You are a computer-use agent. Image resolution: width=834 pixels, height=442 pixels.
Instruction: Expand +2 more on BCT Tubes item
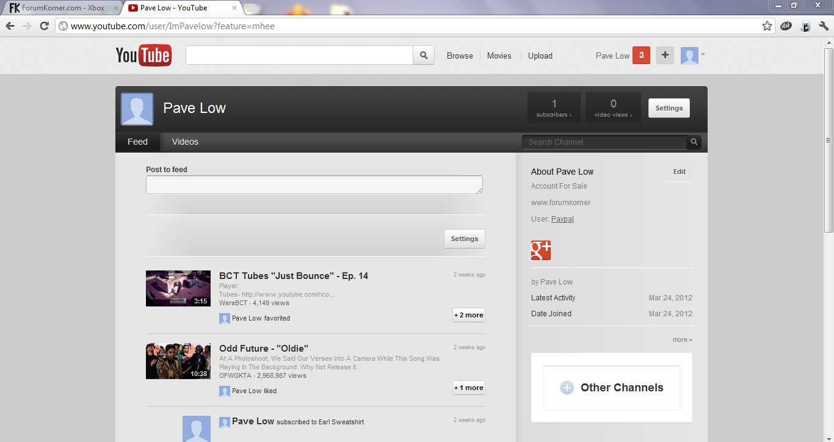[469, 315]
